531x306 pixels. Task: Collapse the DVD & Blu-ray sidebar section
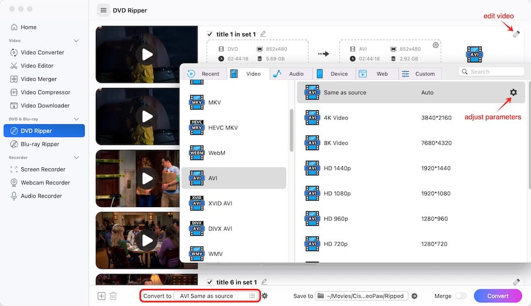click(x=76, y=119)
